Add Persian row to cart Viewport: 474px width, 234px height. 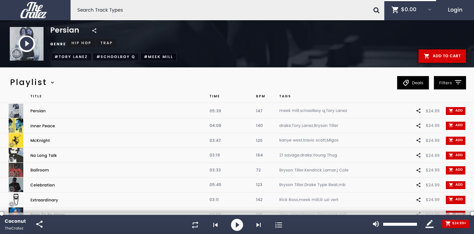(x=456, y=111)
